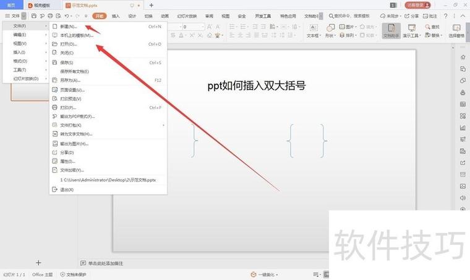Click the chart icon in right sidebar
The width and height of the screenshot is (470, 280).
tap(463, 128)
